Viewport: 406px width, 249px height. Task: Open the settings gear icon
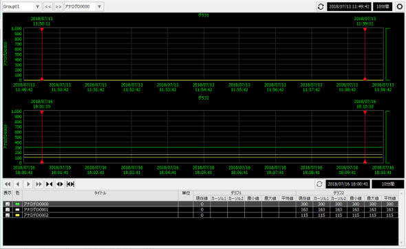click(400, 6)
